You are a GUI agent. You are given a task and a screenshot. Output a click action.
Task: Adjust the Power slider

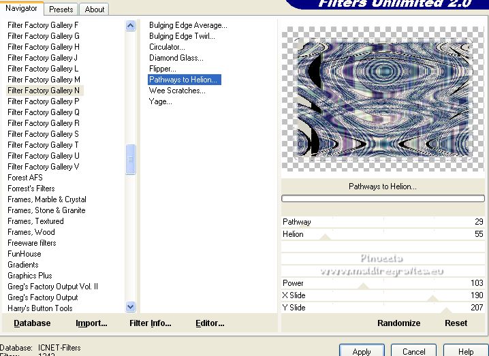tap(383, 283)
